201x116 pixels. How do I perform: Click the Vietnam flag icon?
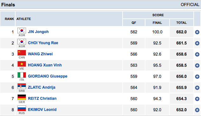[x=22, y=64]
